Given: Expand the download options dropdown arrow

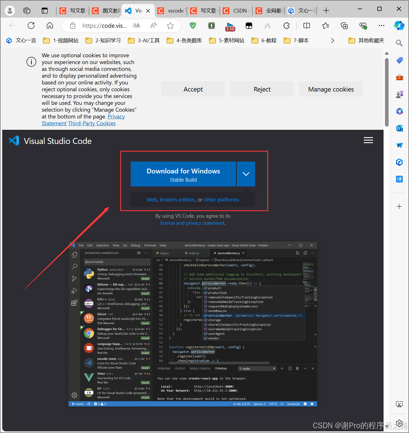Looking at the screenshot, I should pos(246,174).
